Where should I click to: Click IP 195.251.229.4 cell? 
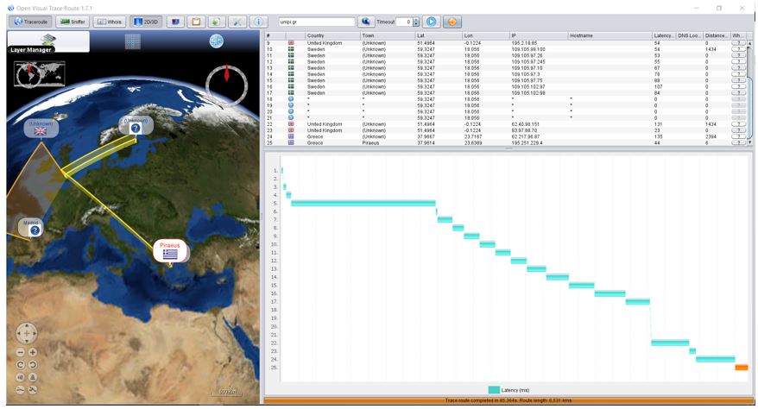[x=538, y=143]
